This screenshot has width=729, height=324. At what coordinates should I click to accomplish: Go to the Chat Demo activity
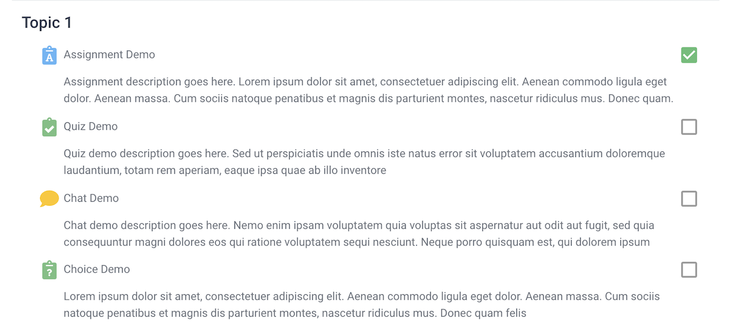[91, 198]
